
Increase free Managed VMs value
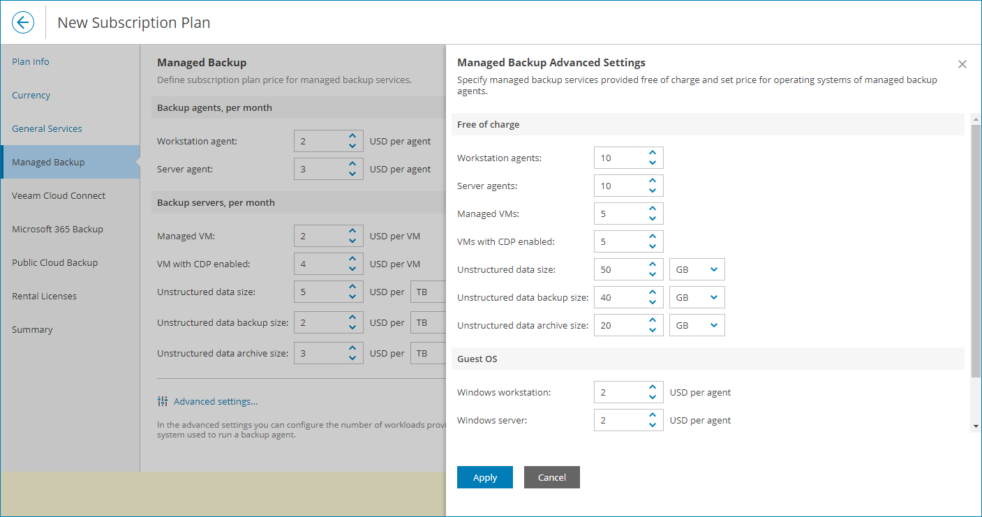pos(653,209)
